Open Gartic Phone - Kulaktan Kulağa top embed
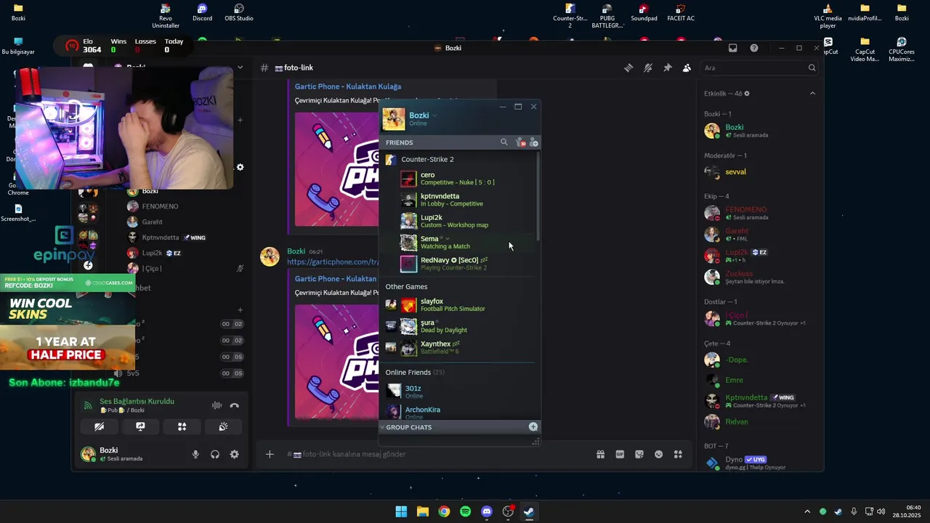The image size is (930, 523). pos(348,86)
